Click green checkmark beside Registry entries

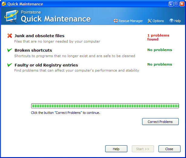click(10, 65)
